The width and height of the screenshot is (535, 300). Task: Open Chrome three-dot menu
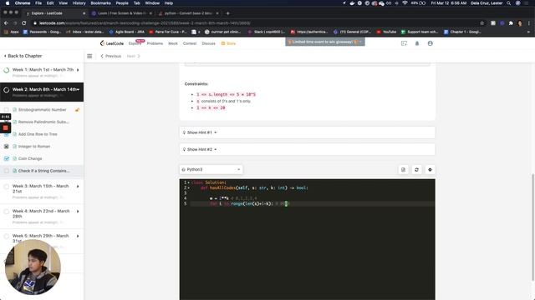(529, 23)
